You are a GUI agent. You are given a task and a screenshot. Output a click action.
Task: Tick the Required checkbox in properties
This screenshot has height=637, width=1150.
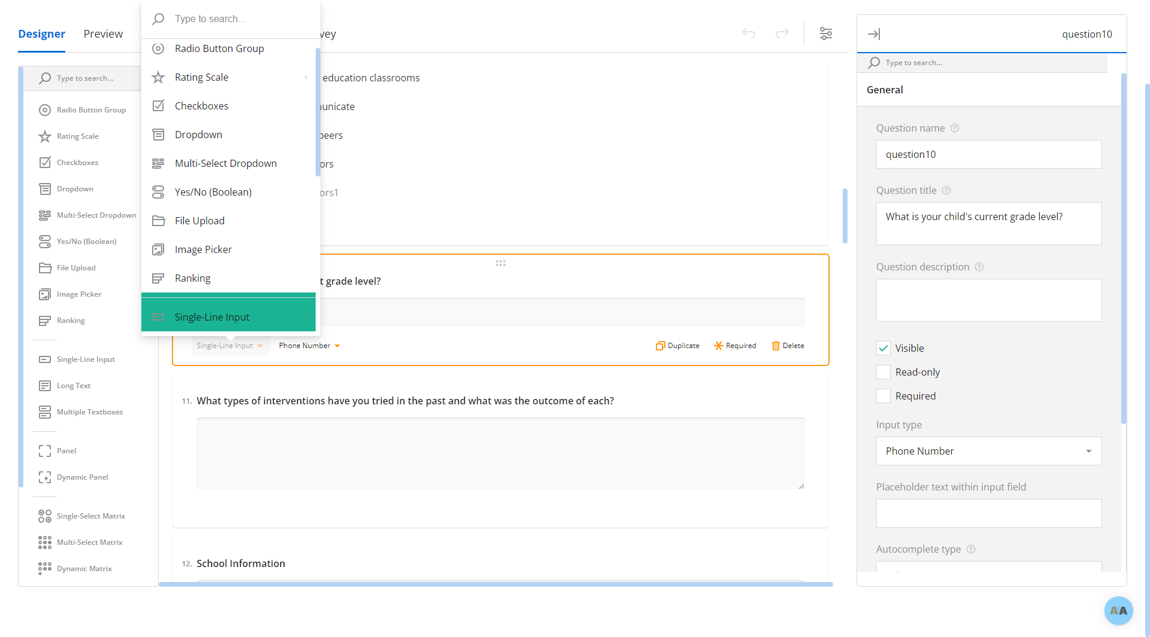click(x=883, y=396)
